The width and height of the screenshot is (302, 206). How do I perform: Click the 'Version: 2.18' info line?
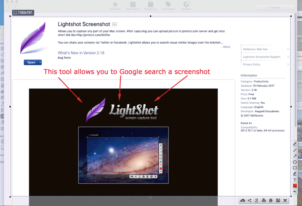pyautogui.click(x=249, y=90)
